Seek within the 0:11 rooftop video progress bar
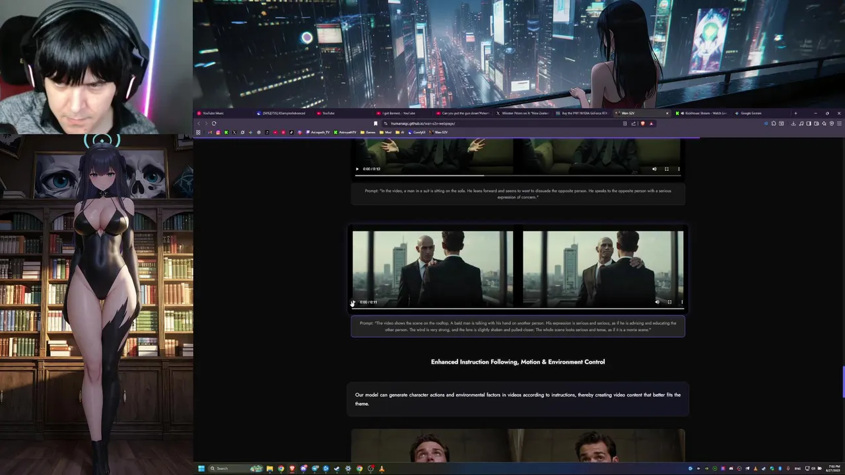This screenshot has width=845, height=475. (x=518, y=309)
